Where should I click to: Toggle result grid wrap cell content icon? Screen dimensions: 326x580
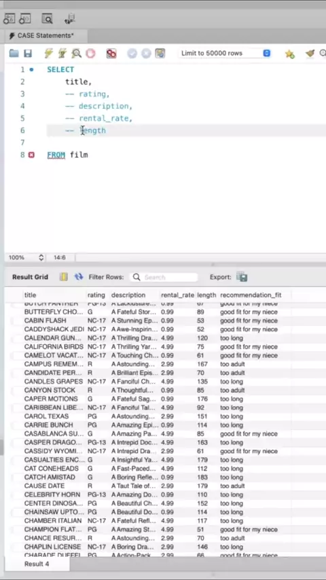click(64, 276)
